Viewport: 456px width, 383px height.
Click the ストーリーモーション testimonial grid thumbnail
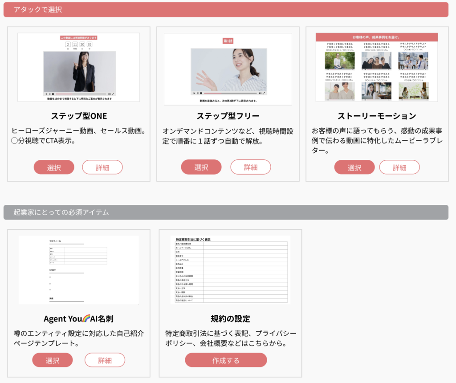(377, 67)
